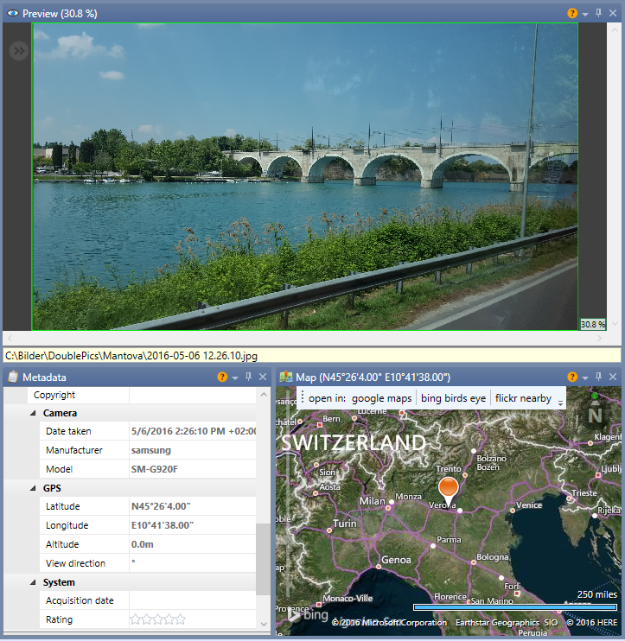Collapse the GPS metadata group
The width and height of the screenshot is (625, 641).
(x=33, y=488)
